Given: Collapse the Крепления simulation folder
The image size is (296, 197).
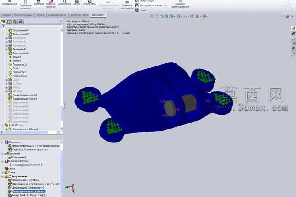Looking at the screenshot, I should (3, 154).
